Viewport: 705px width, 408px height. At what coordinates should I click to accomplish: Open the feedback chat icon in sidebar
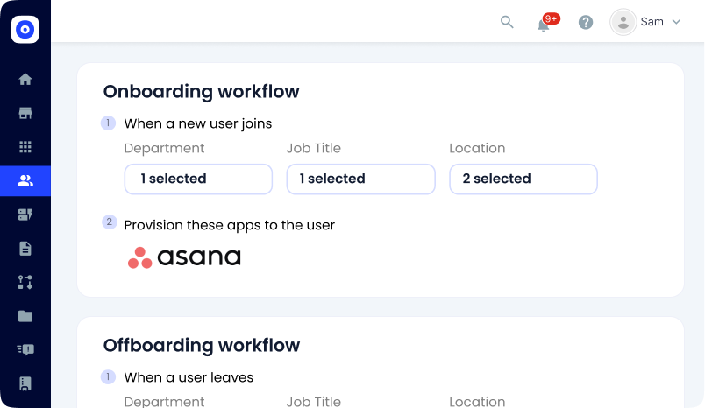pos(25,349)
